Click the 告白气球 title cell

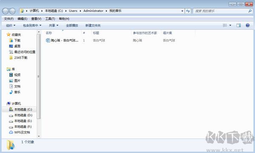pos(99,40)
